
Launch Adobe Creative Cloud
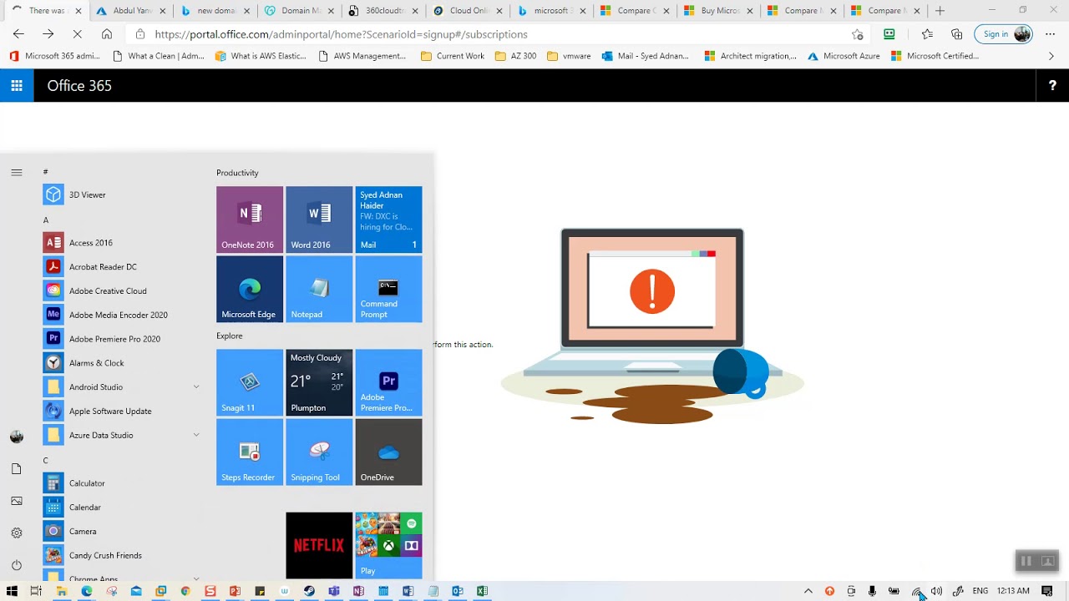pos(122,290)
